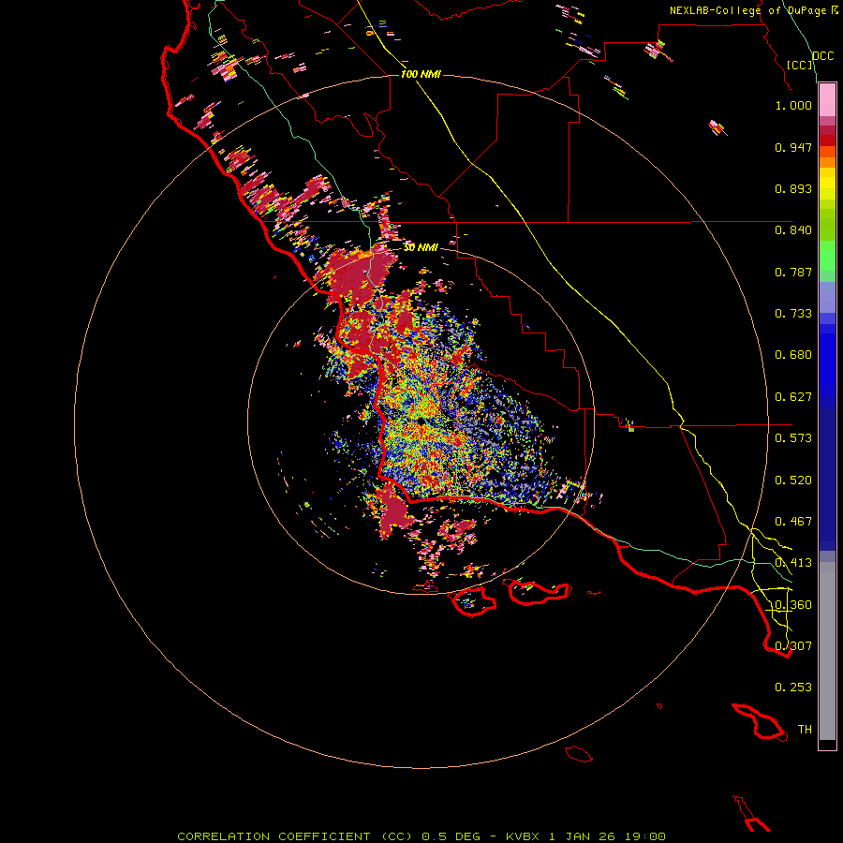Pick the gray colorbar segment

[x=827, y=651]
